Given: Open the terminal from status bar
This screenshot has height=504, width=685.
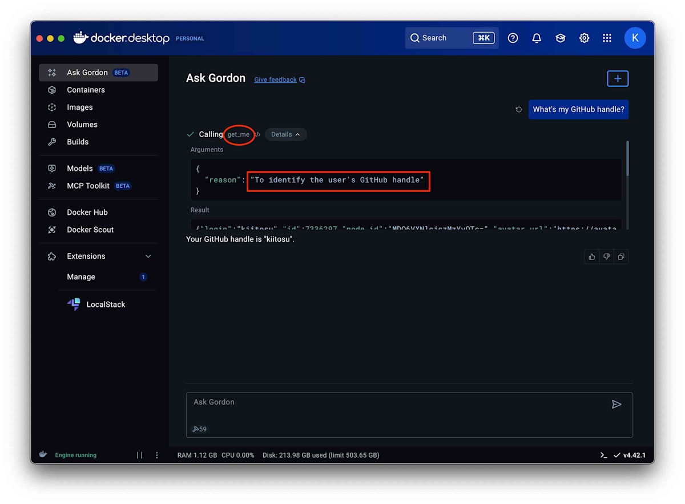Looking at the screenshot, I should (x=603, y=455).
